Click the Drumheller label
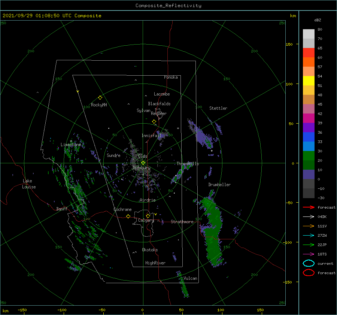Viewport: 337px width, 315px height. click(x=219, y=185)
